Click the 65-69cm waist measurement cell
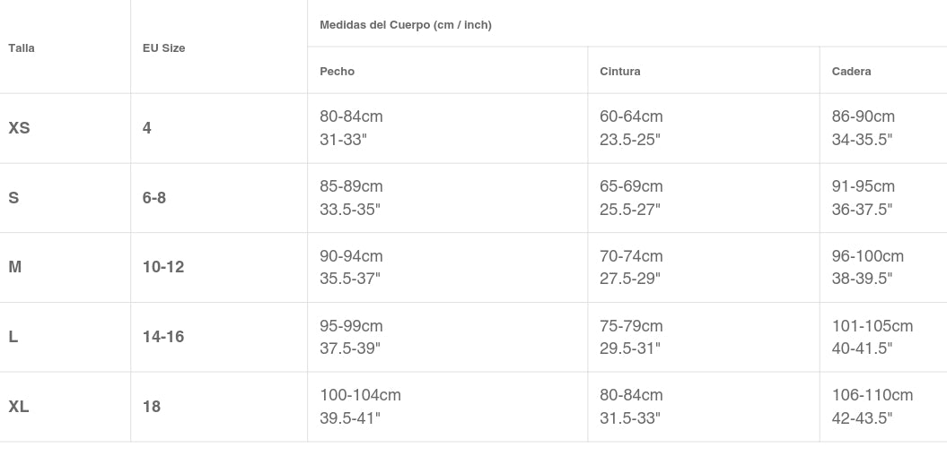 (631, 187)
